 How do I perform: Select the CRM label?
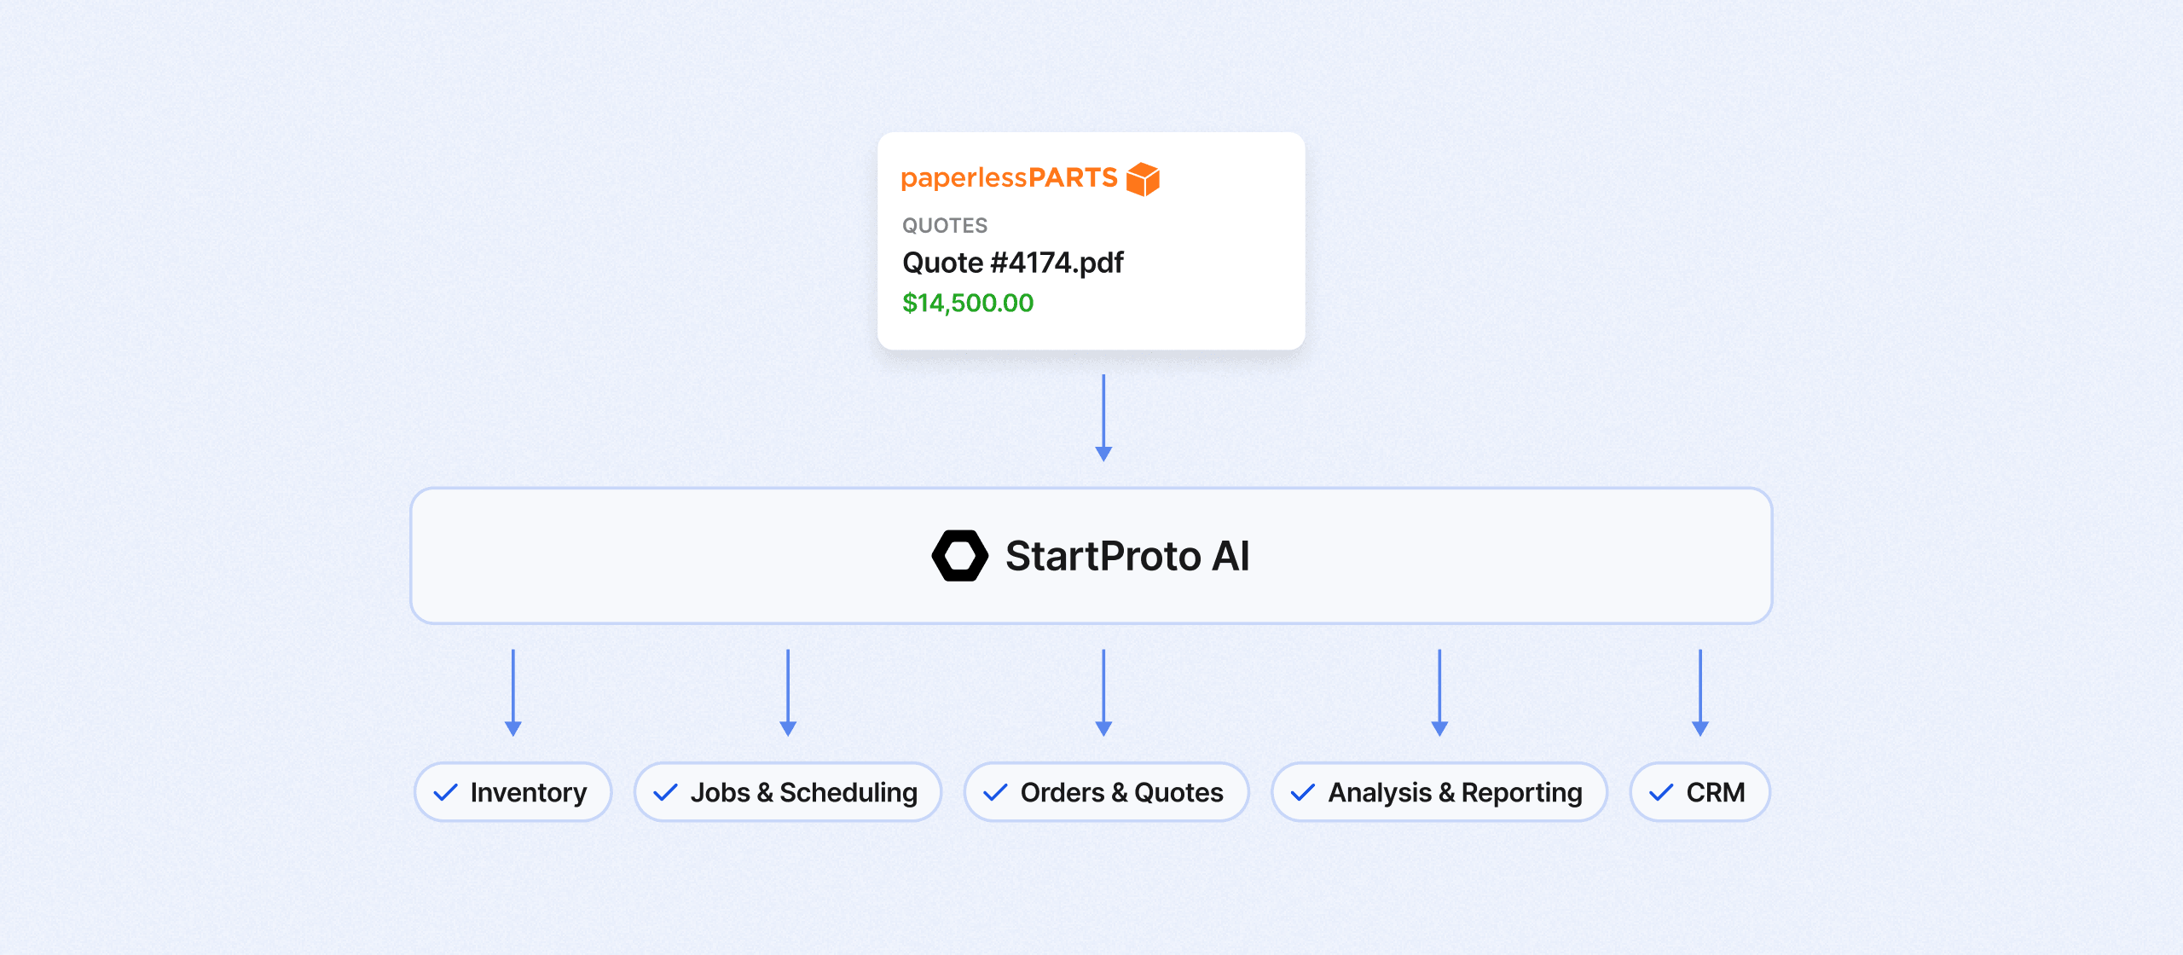tap(1716, 793)
